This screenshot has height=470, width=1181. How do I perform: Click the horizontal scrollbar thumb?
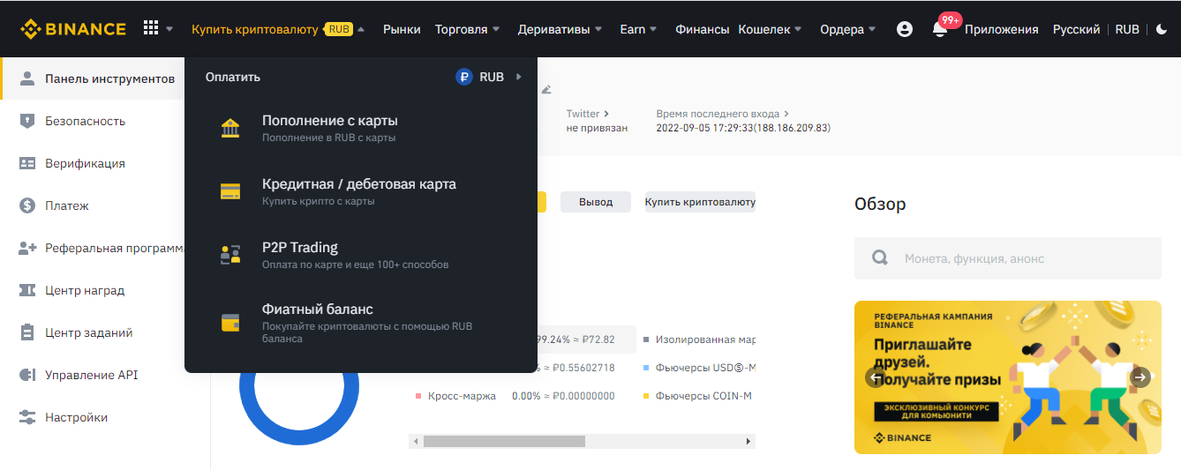click(504, 441)
